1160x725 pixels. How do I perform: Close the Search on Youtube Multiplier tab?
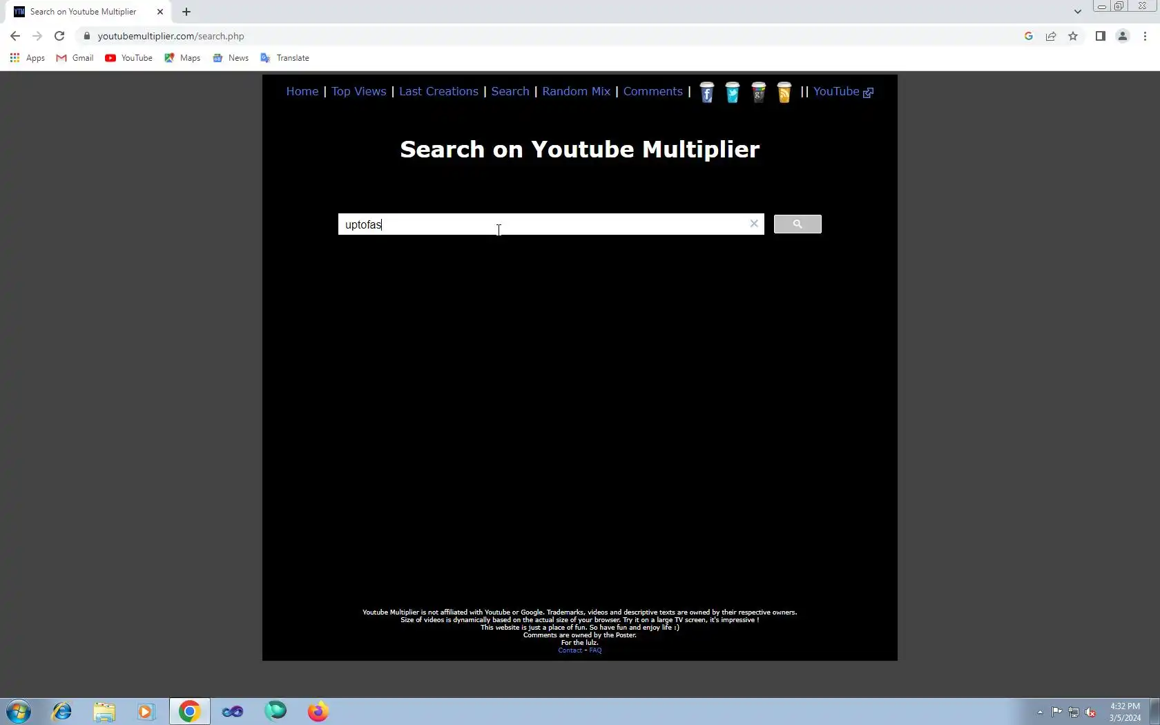tap(160, 12)
